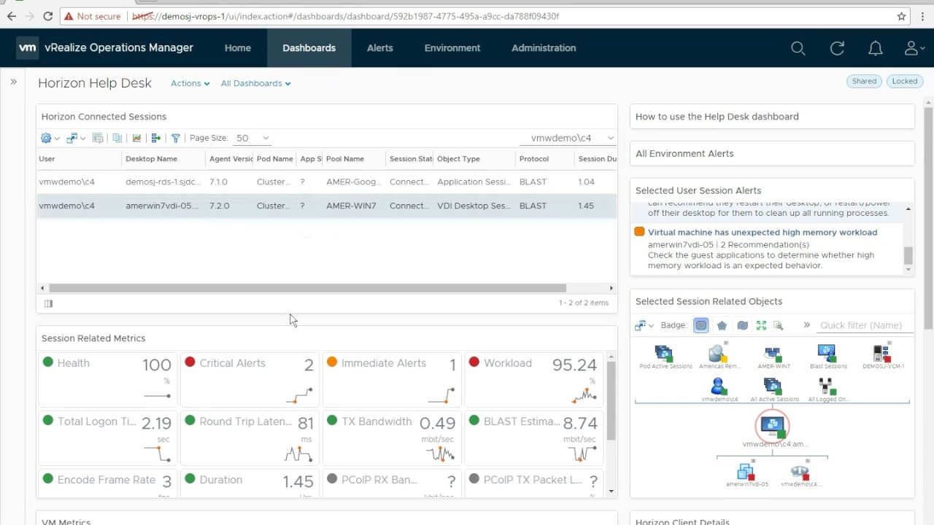Image resolution: width=934 pixels, height=525 pixels.
Task: Click fit-to-view icon in Related Objects toolbar
Action: pos(761,325)
